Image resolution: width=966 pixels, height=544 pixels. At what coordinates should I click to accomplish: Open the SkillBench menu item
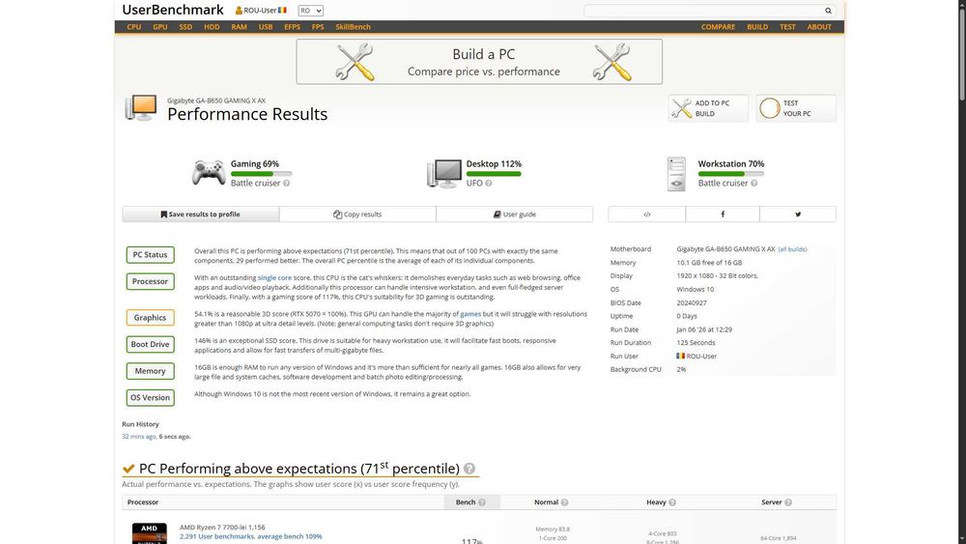tap(353, 27)
